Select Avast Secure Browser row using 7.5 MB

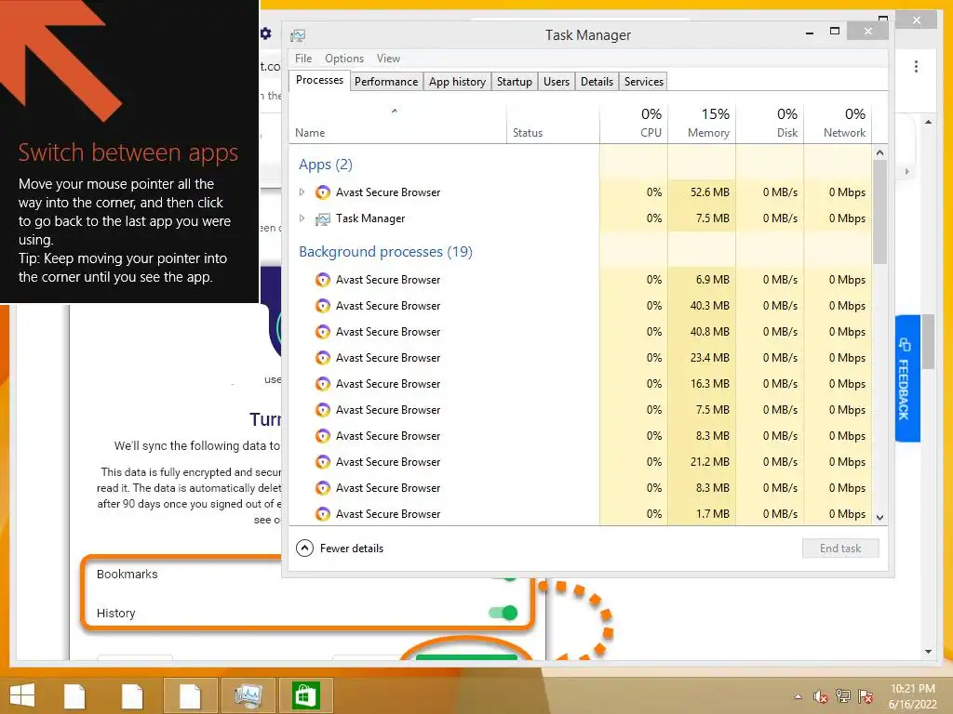(x=581, y=410)
